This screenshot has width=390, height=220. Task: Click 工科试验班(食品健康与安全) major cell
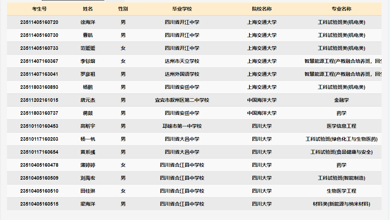(342, 152)
